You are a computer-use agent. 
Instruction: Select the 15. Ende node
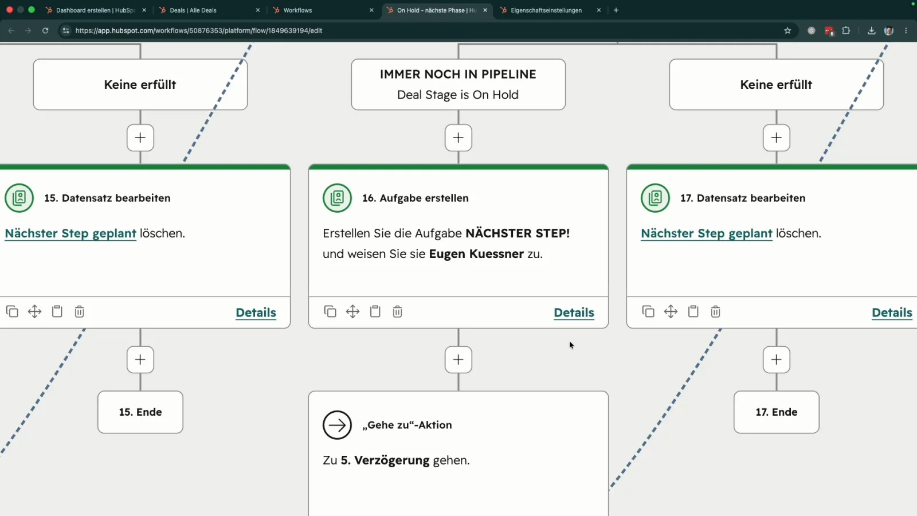pyautogui.click(x=140, y=412)
